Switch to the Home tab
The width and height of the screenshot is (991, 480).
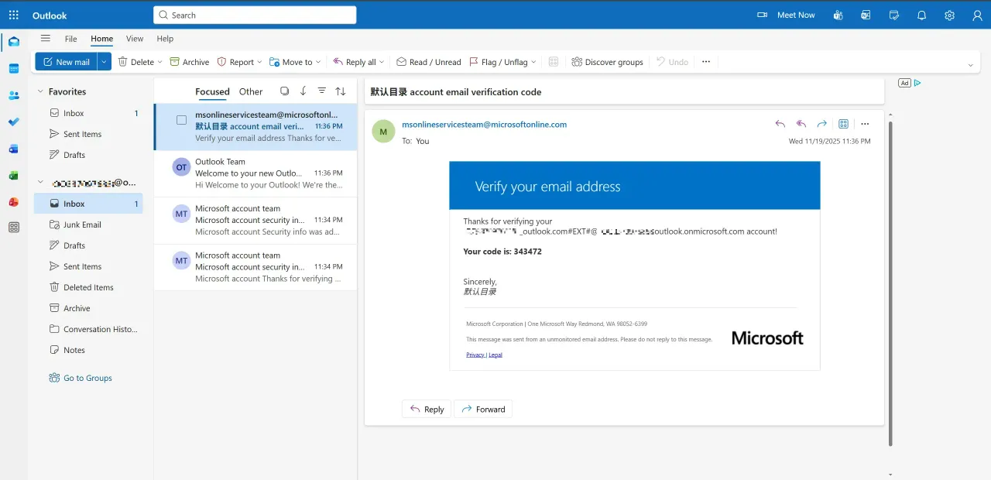tap(101, 39)
